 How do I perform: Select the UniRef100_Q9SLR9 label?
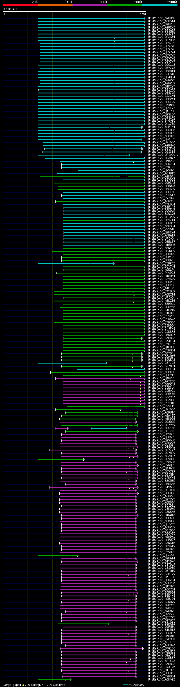[161, 102]
